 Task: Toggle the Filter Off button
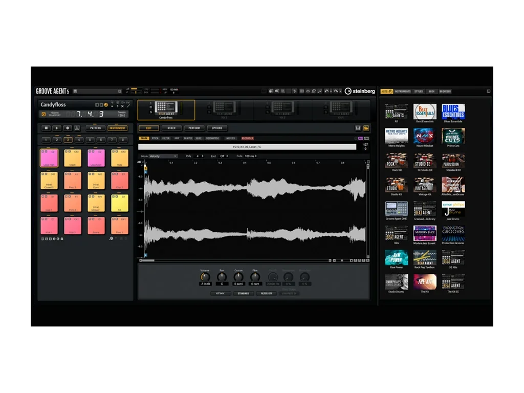266,294
